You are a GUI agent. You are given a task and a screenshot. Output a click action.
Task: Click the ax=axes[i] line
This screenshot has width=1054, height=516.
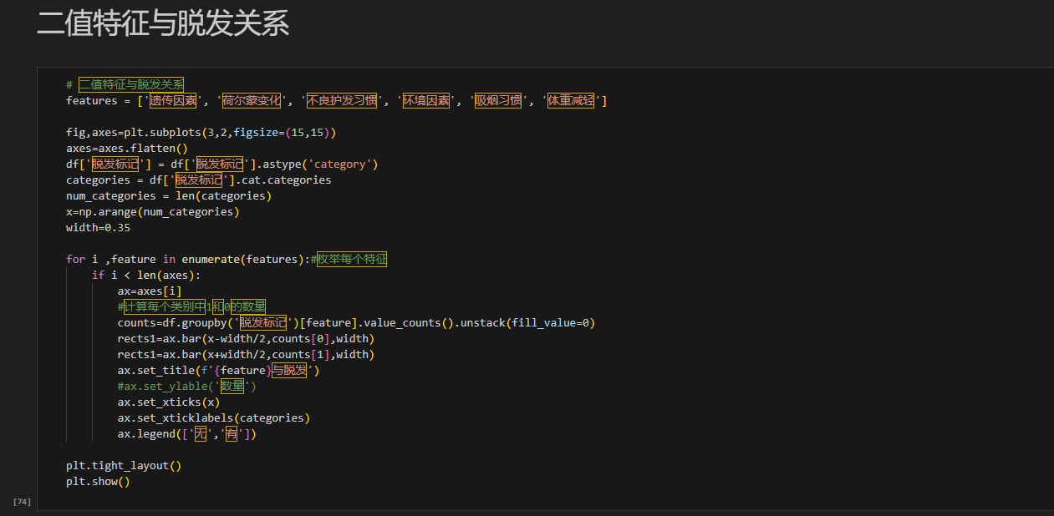(x=150, y=291)
